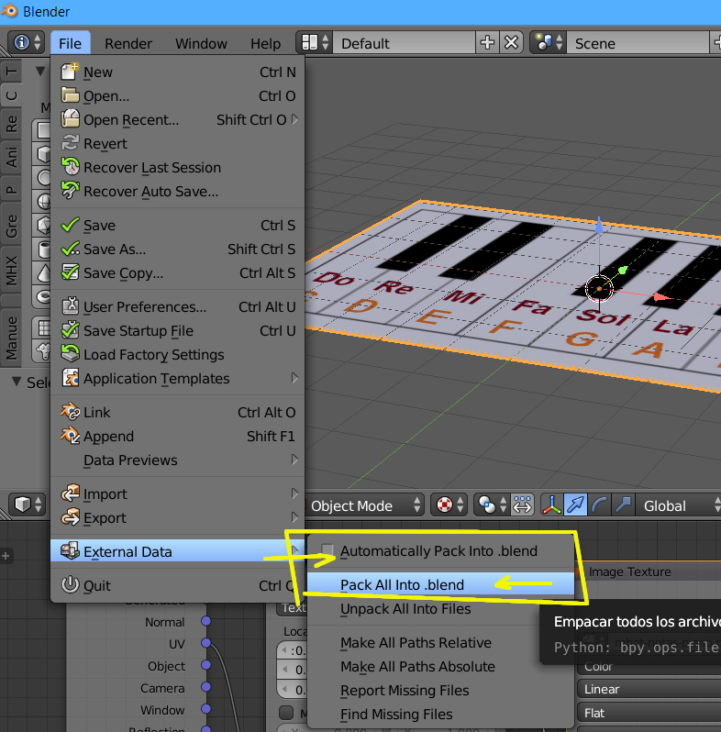This screenshot has height=732, width=721.
Task: Open the Help menu
Action: click(266, 43)
